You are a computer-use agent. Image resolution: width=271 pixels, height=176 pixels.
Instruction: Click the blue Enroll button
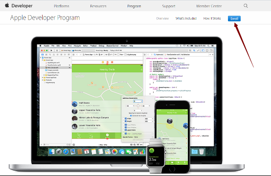point(234,19)
